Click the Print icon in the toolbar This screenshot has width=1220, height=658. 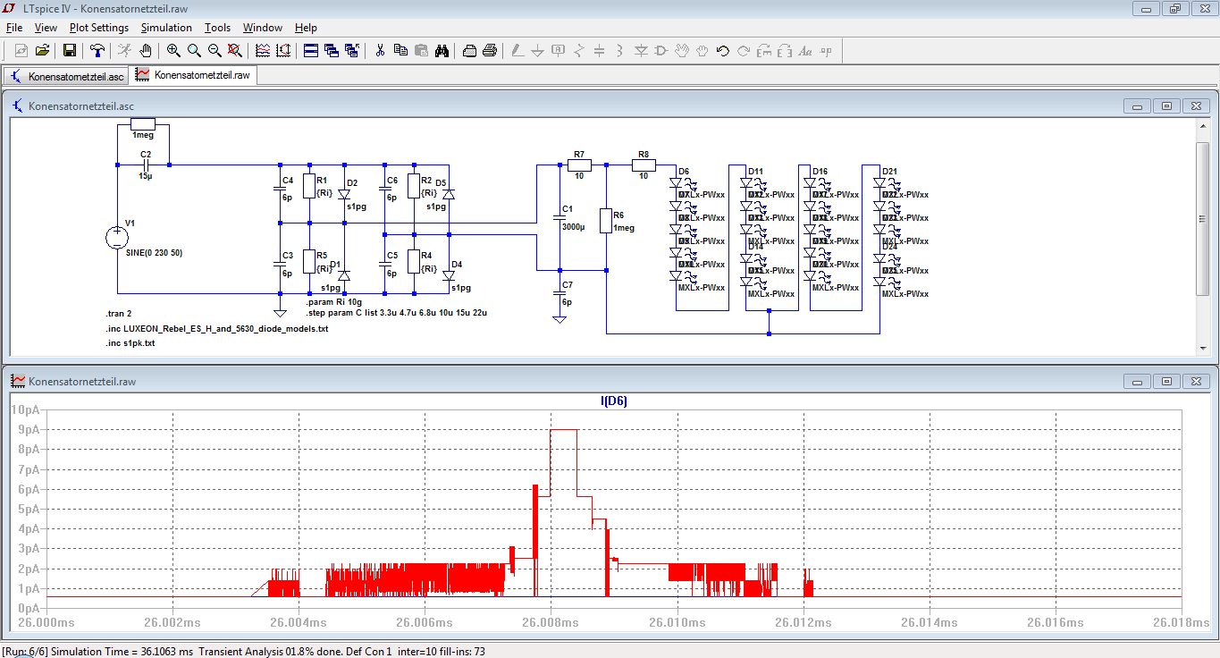pos(490,51)
